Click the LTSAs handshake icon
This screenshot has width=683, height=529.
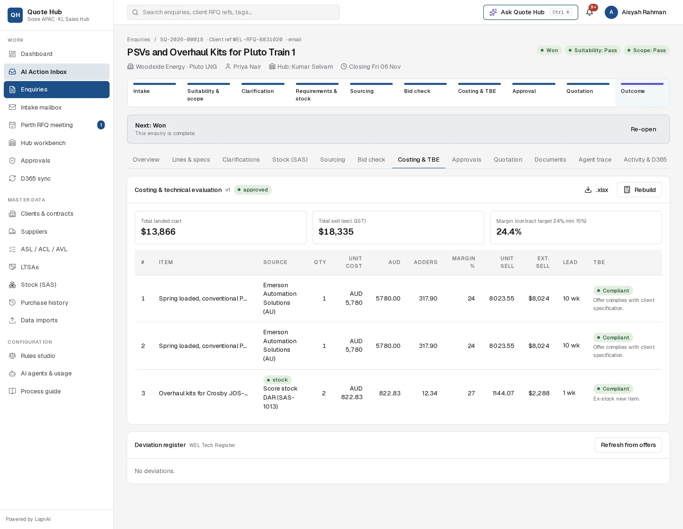pos(12,267)
